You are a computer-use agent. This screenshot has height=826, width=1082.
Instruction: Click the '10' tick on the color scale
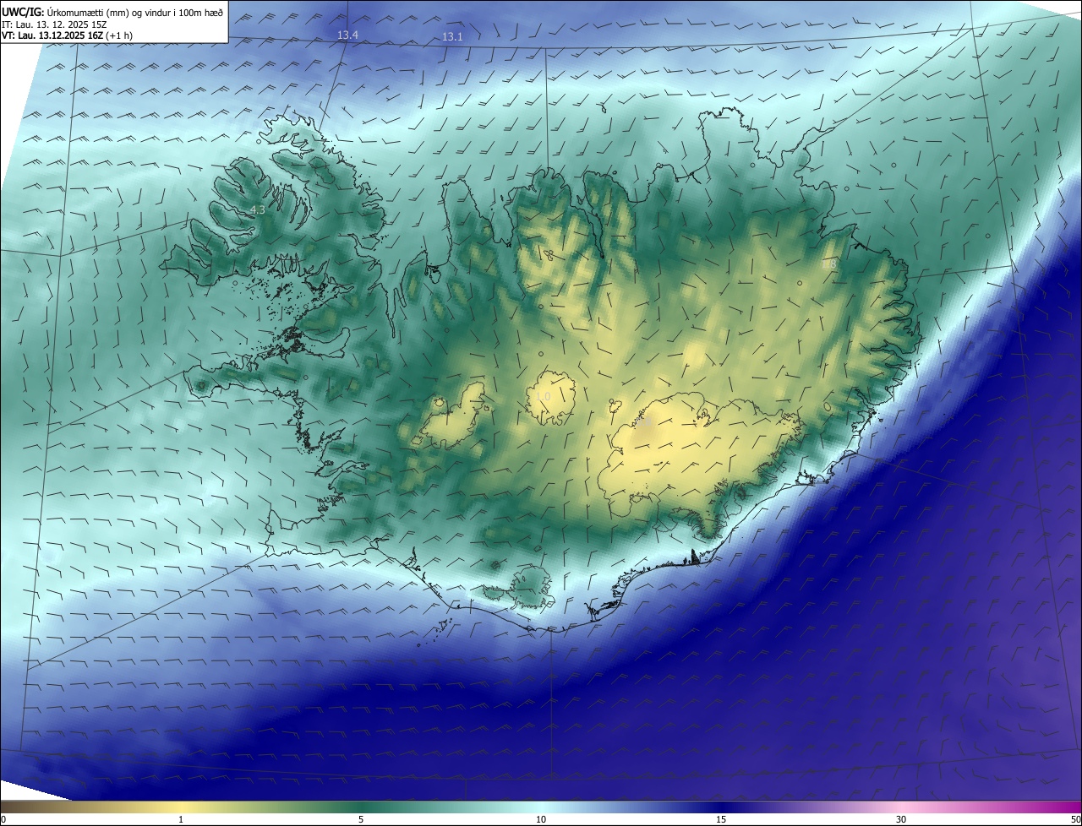click(541, 819)
